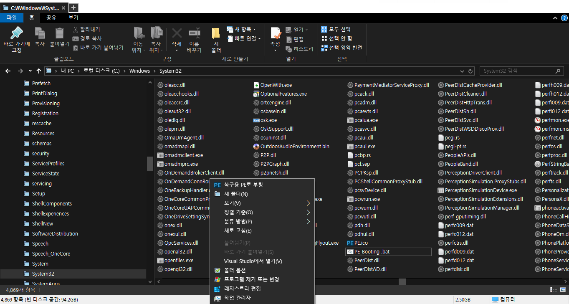
Task: Pin to Quick access (바로 가기에 고정)
Action: tap(17, 40)
